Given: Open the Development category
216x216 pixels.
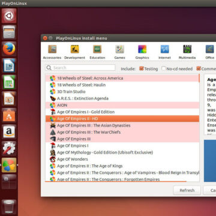Looking at the screenshot, I should coord(74,52).
